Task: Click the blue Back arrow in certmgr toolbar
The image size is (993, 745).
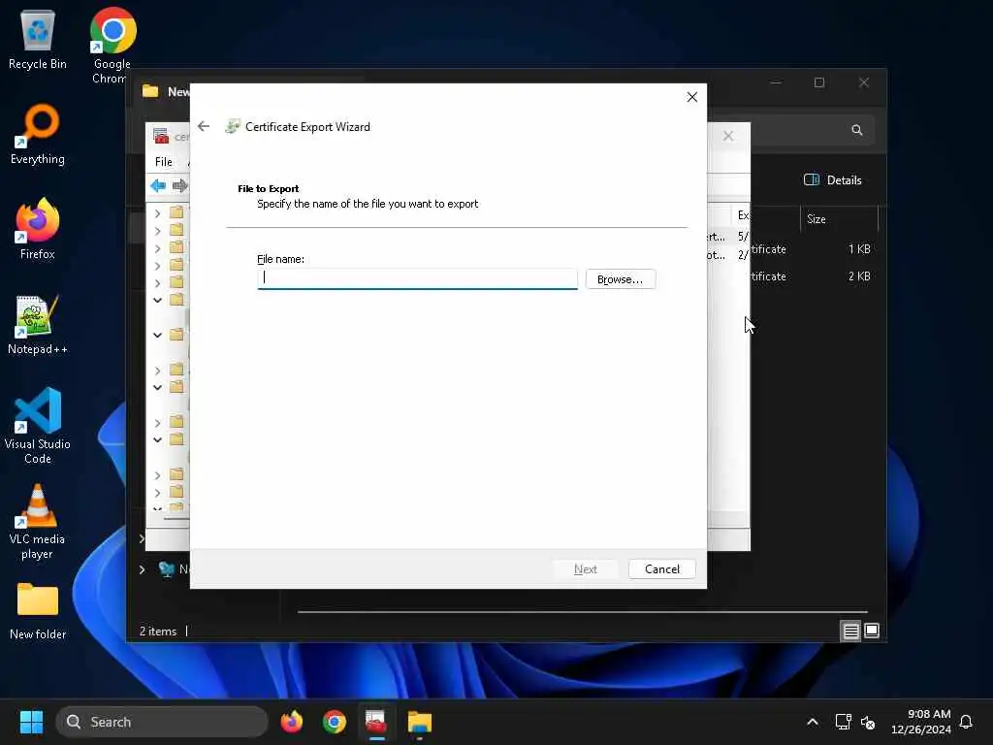Action: (158, 185)
